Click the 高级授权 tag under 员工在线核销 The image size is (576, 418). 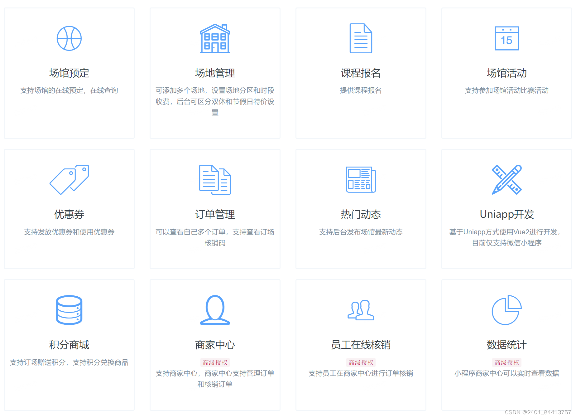coord(361,362)
